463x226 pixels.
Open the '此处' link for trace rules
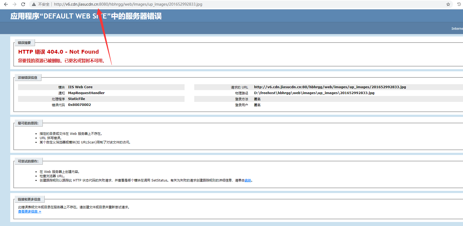pyautogui.click(x=248, y=180)
